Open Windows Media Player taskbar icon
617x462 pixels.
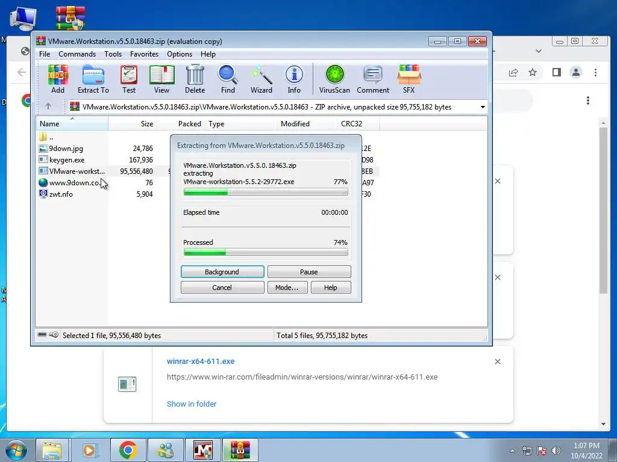[89, 450]
